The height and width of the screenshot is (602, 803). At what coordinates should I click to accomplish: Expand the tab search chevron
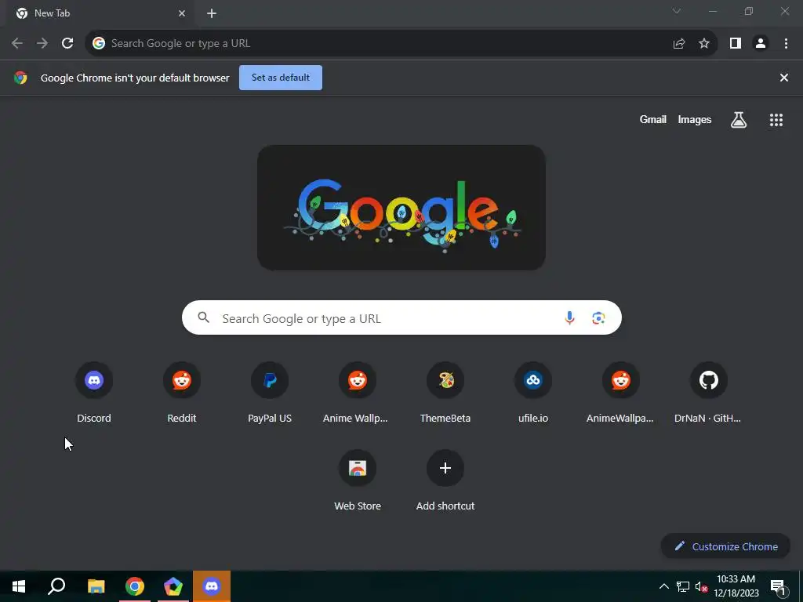pyautogui.click(x=677, y=11)
